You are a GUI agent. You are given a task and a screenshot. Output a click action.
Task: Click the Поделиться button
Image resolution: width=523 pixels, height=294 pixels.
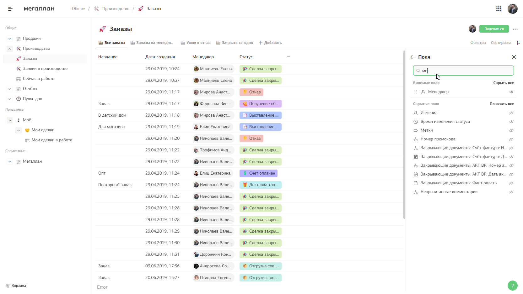click(x=494, y=29)
